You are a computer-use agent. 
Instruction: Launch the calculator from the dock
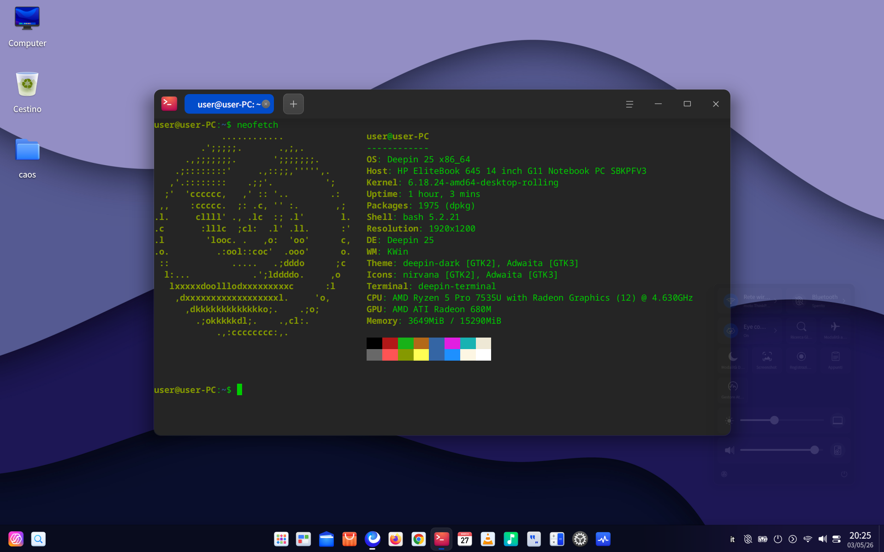click(x=557, y=539)
